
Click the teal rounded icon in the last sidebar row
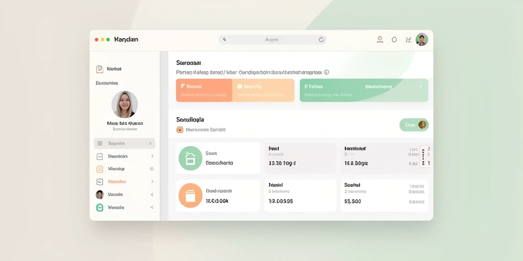100,207
